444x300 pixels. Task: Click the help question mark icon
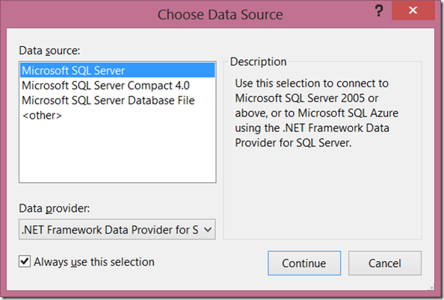[x=378, y=10]
